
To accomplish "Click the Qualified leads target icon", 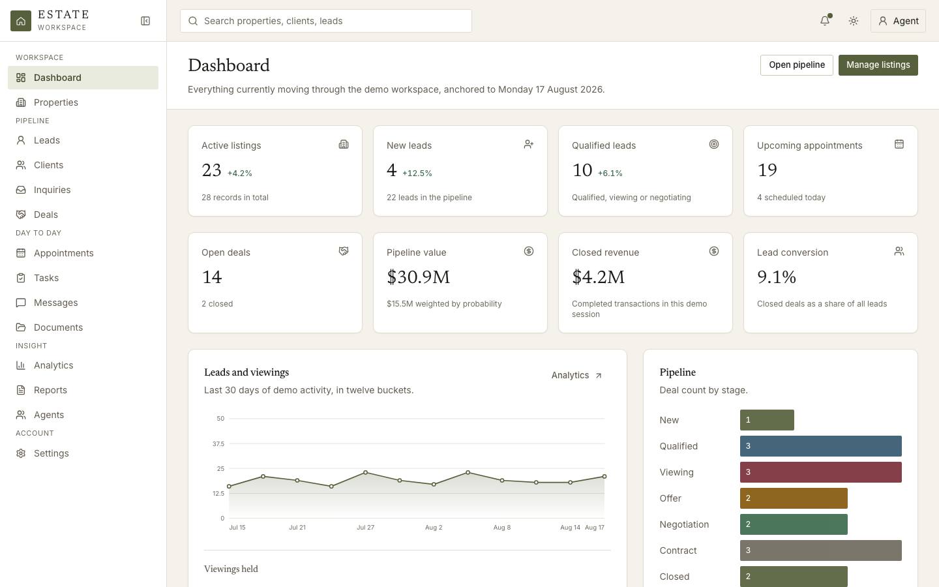I will click(714, 144).
